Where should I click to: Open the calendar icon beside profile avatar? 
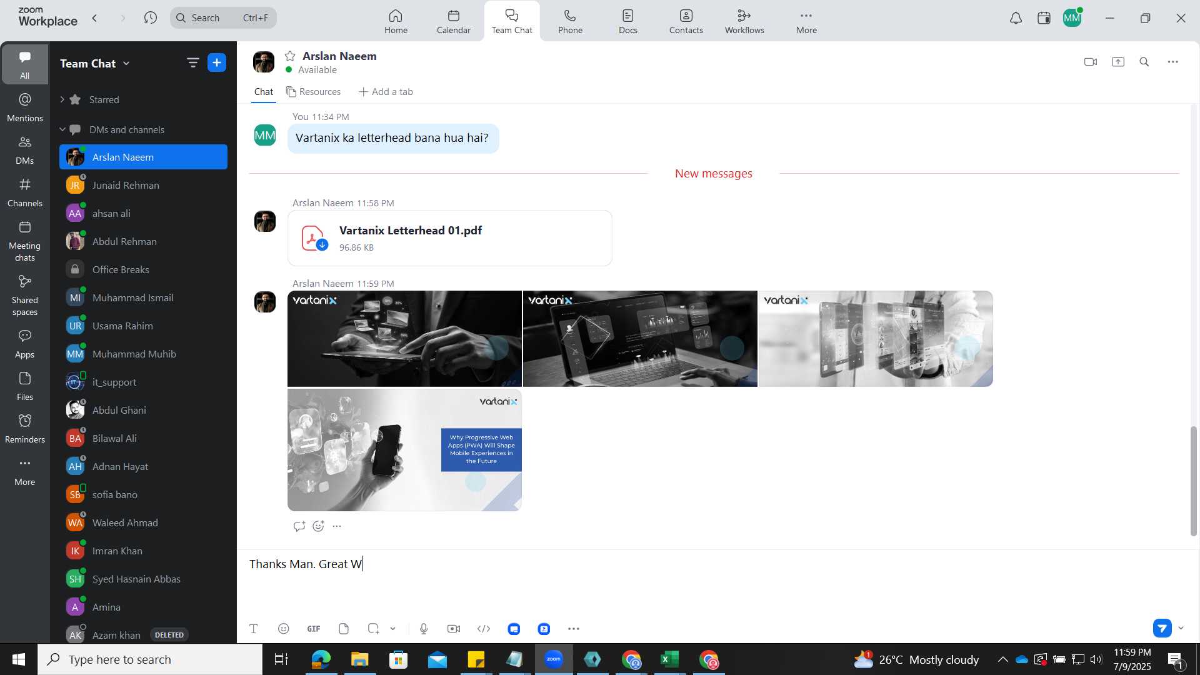1044,18
